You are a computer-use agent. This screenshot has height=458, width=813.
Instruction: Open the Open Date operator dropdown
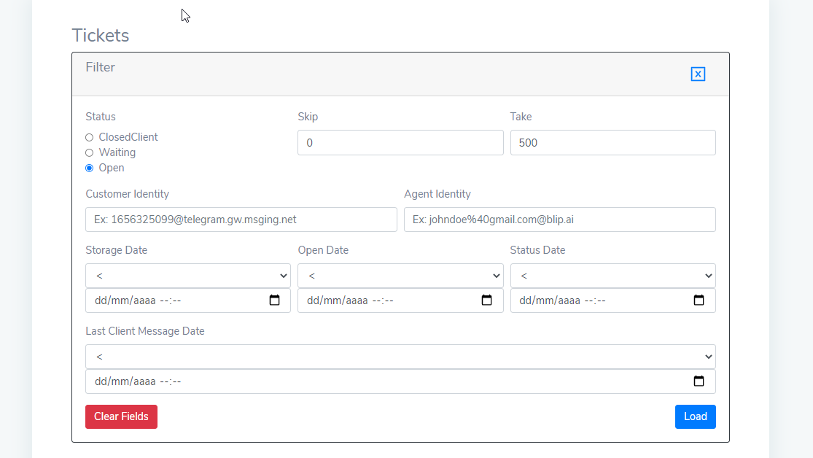(400, 276)
